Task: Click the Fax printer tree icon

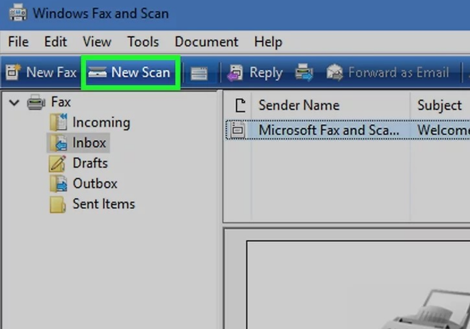Action: pyautogui.click(x=36, y=102)
